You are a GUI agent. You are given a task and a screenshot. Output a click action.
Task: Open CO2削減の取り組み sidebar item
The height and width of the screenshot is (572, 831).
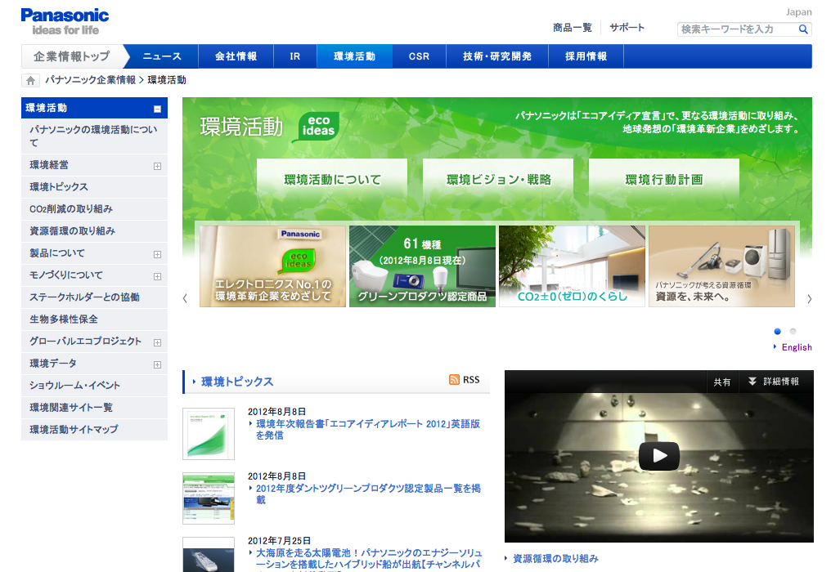click(94, 209)
